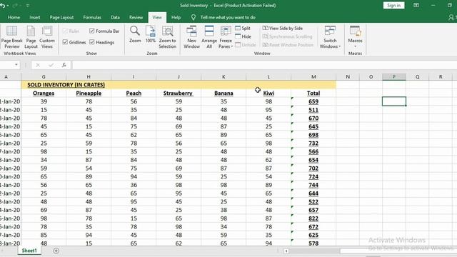Image resolution: width=457 pixels, height=257 pixels.
Task: Select the total cell showing 578
Action: pos(313,243)
